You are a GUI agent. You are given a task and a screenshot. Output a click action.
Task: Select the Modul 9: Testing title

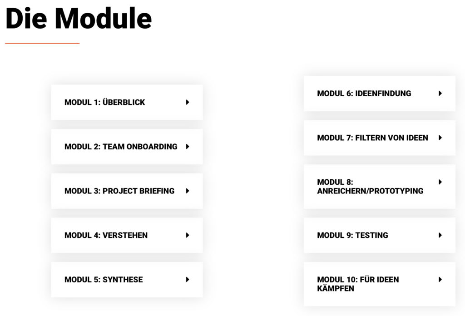pos(352,235)
